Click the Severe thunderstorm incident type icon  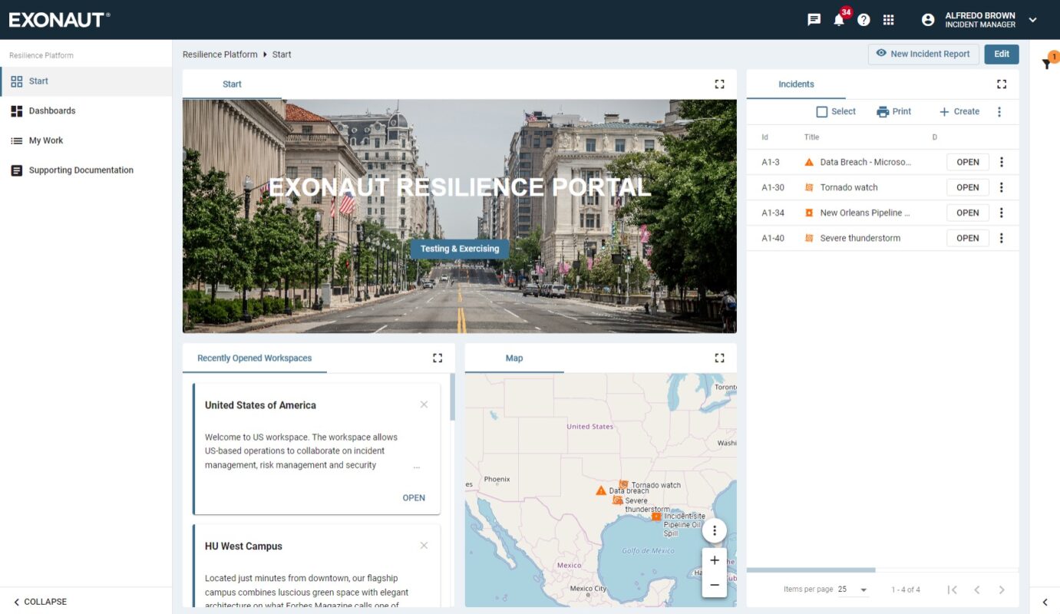[x=809, y=238]
